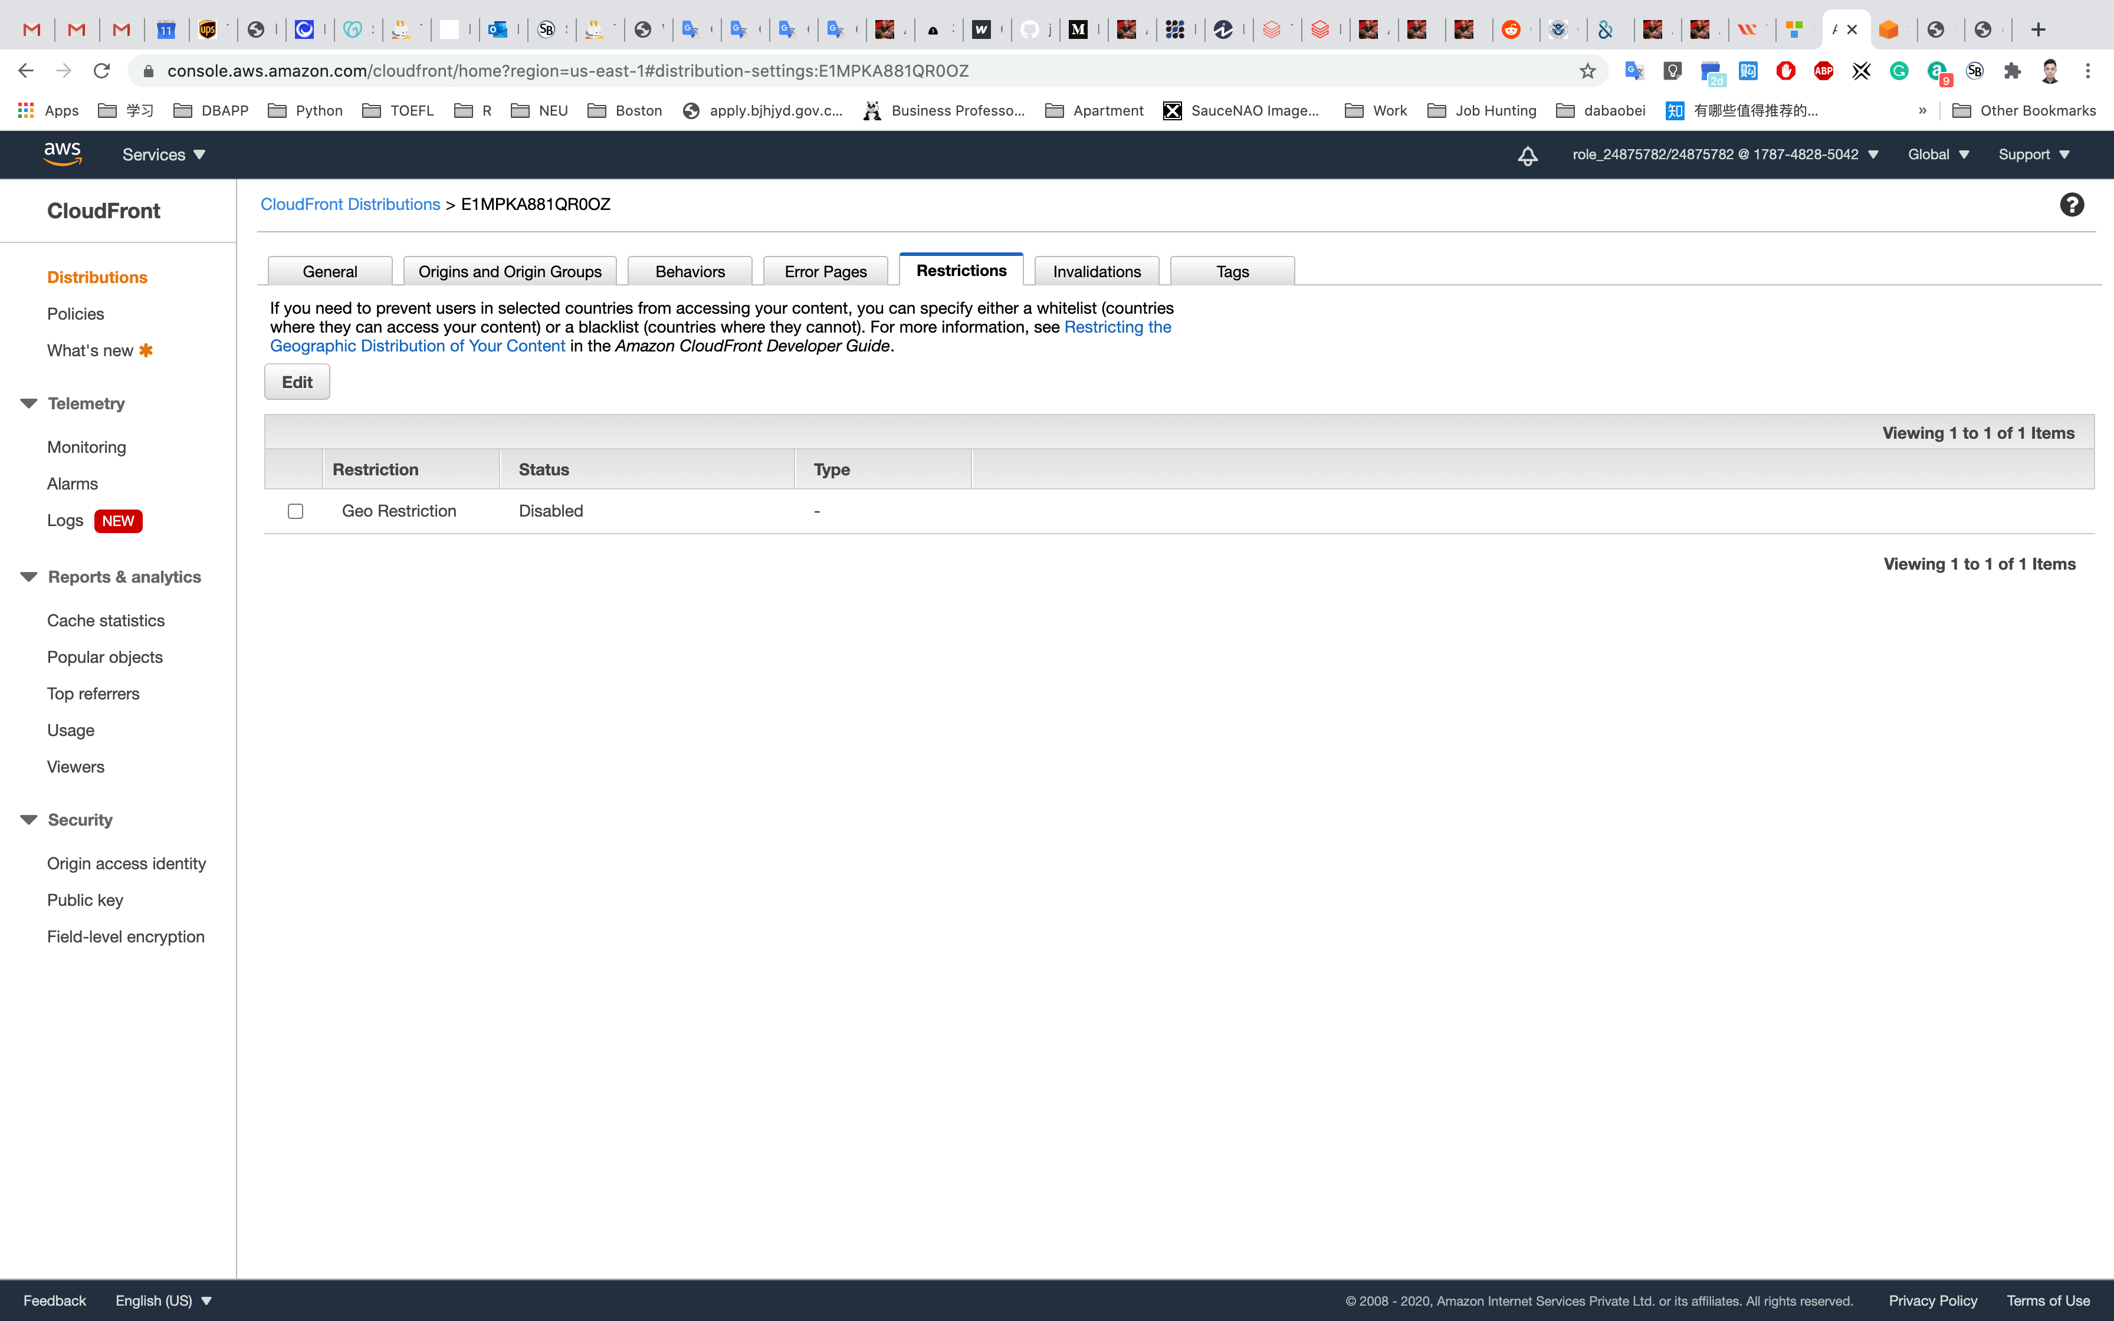Image resolution: width=2114 pixels, height=1321 pixels.
Task: Open the CloudFront Distributions breadcrumb link
Action: [350, 205]
